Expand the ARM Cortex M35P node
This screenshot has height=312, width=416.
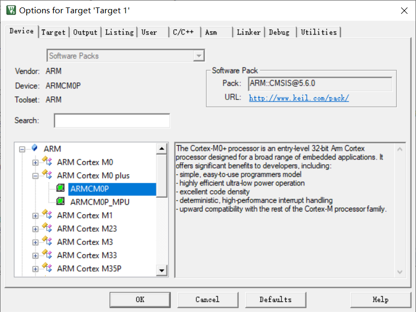tap(35, 269)
